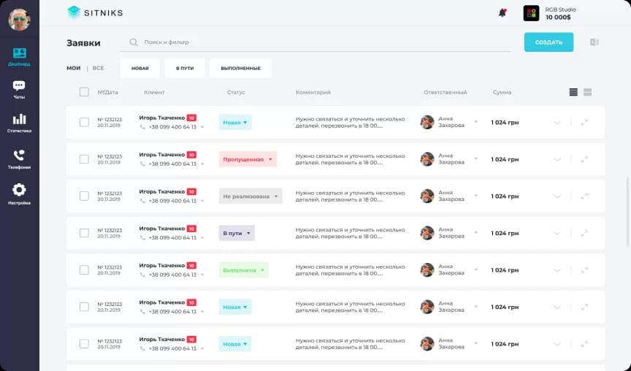The height and width of the screenshot is (371, 631).
Task: Open the responsible person dropdown arrow in Выполнена row
Action: [476, 269]
